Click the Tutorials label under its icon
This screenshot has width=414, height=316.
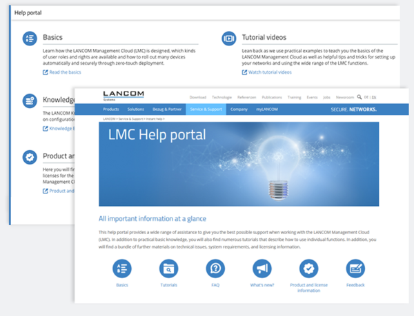click(169, 285)
